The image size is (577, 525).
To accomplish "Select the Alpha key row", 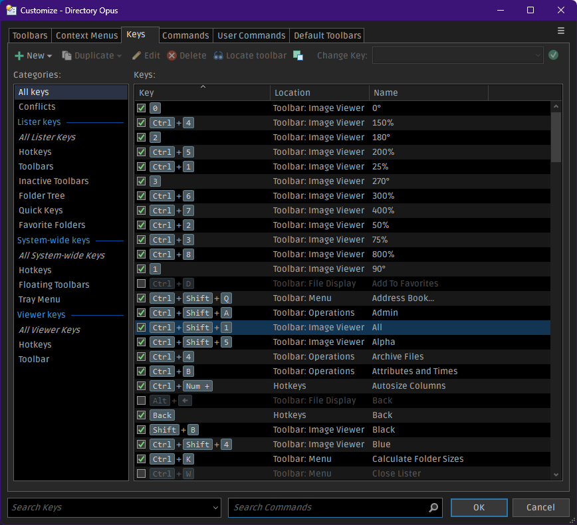I will pyautogui.click(x=342, y=342).
